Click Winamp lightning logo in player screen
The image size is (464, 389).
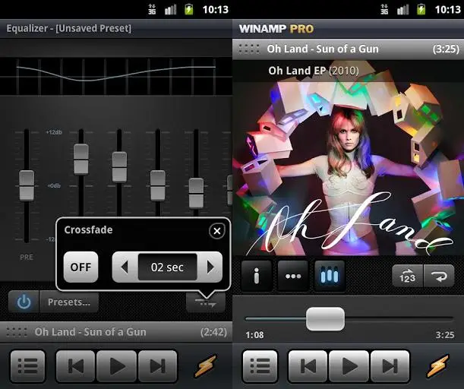[437, 366]
